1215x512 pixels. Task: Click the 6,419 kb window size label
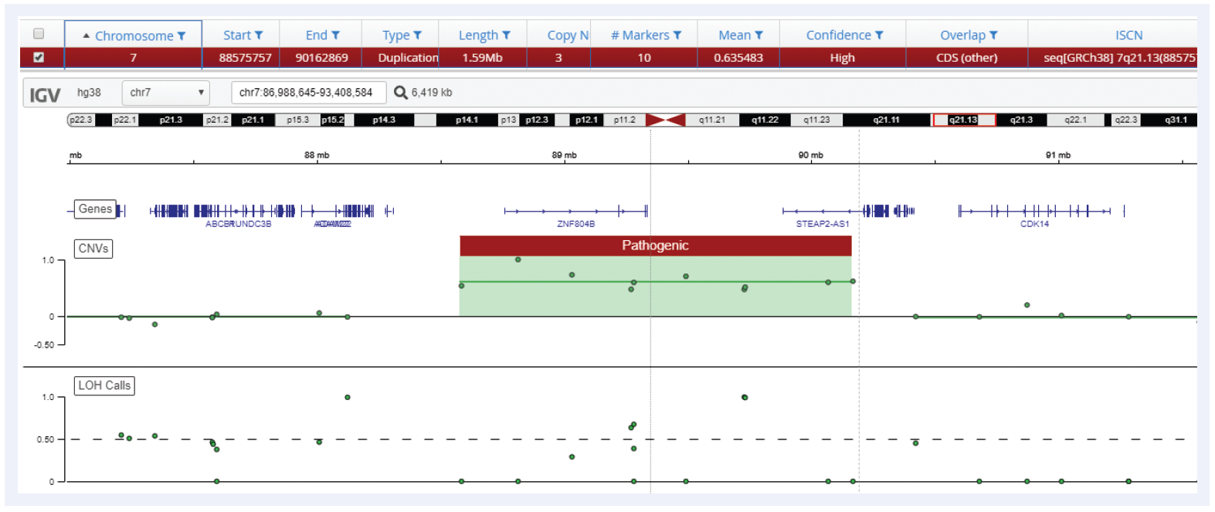point(432,93)
